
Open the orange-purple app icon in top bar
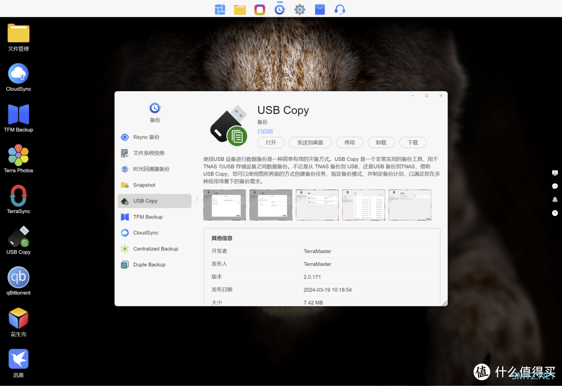coord(260,9)
